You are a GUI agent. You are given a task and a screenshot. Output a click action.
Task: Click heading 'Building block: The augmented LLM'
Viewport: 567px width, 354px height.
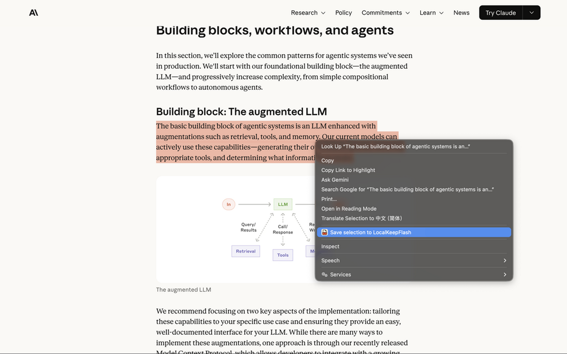241,112
